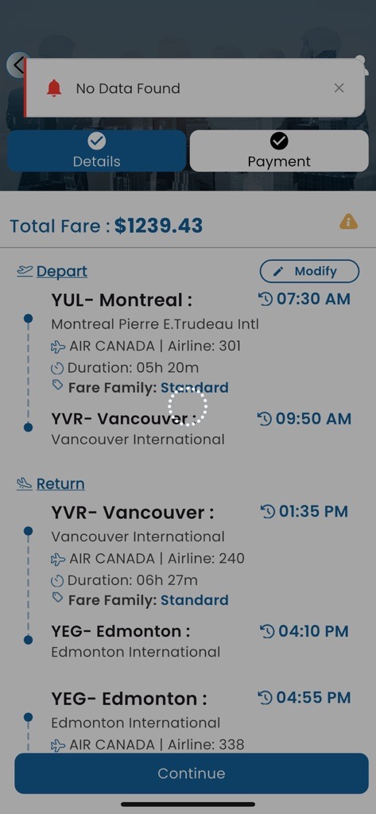Open the Depart link
The image size is (376, 814).
pos(62,272)
